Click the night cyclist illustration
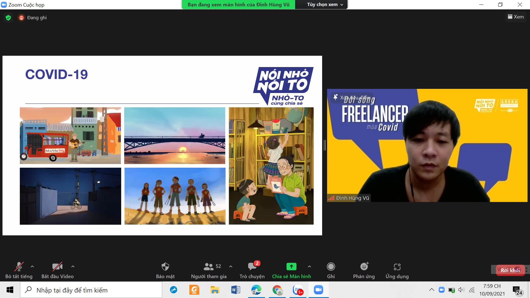The image size is (530, 298). point(70,196)
